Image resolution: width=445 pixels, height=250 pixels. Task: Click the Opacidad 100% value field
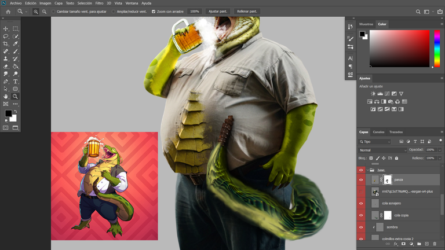(431, 150)
